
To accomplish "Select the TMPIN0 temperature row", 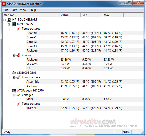I will click(x=85, y=108).
